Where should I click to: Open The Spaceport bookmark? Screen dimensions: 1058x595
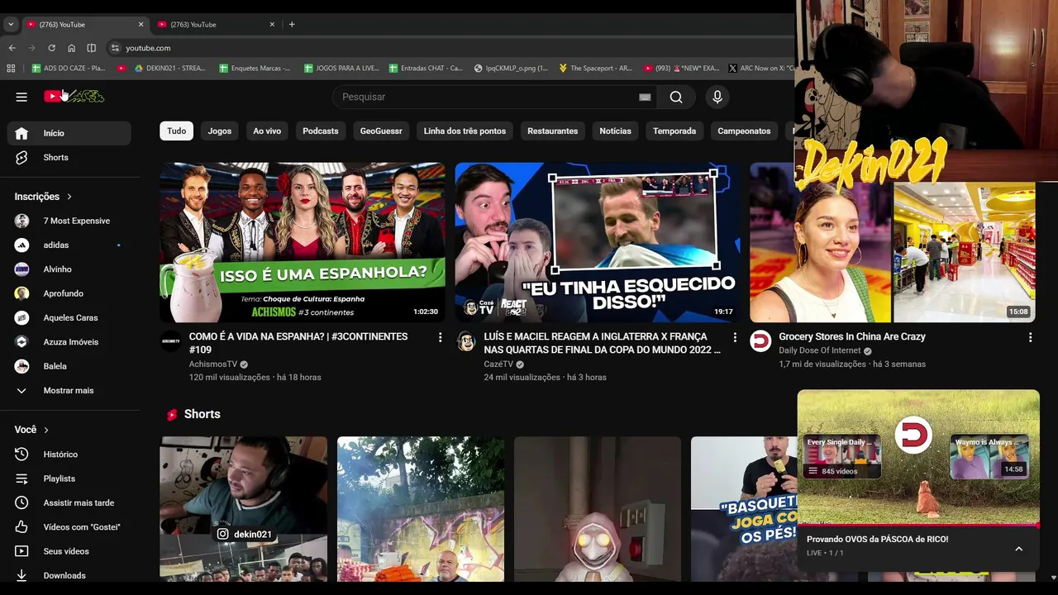595,69
